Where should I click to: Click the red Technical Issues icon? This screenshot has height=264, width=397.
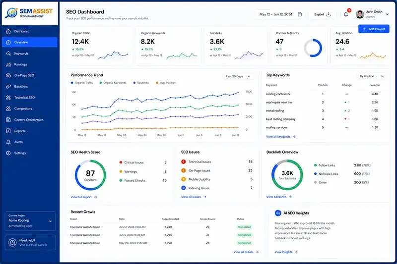pos(184,161)
